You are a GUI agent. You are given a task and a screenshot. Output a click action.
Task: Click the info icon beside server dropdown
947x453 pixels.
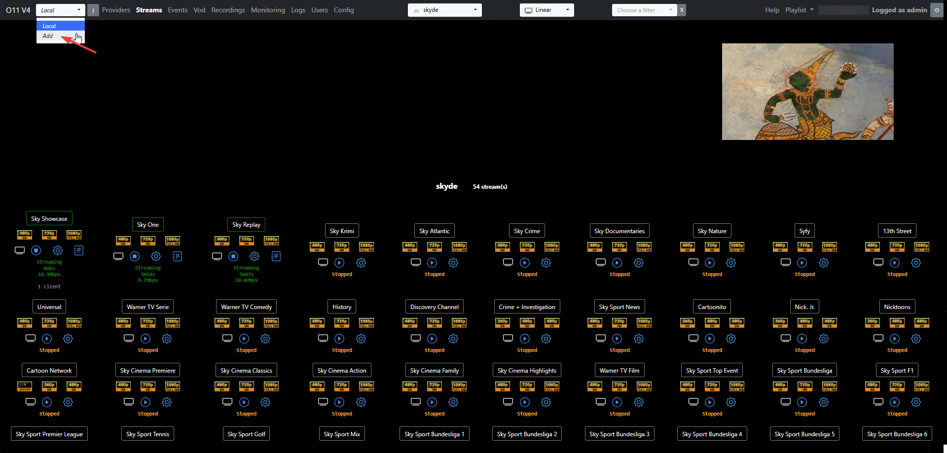click(93, 10)
